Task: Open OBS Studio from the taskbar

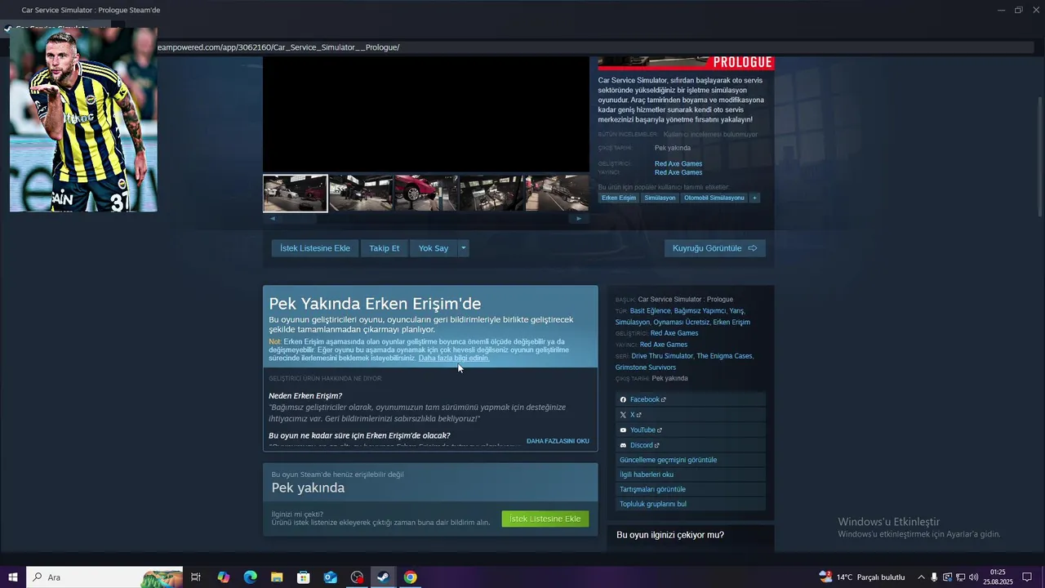Action: [x=357, y=577]
